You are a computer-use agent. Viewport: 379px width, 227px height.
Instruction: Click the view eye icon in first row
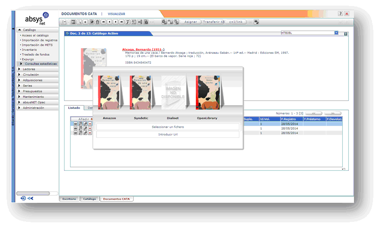(x=76, y=124)
